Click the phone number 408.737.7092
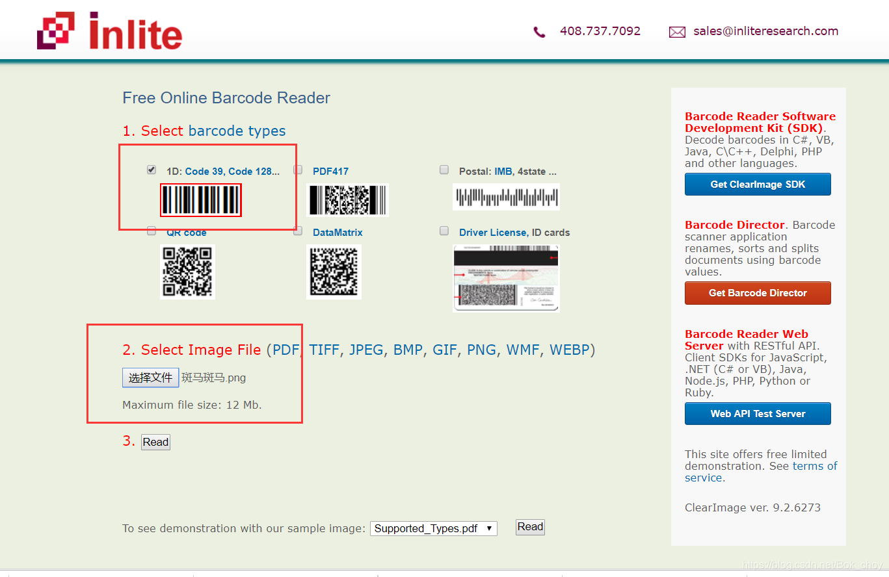This screenshot has height=577, width=889. point(600,31)
